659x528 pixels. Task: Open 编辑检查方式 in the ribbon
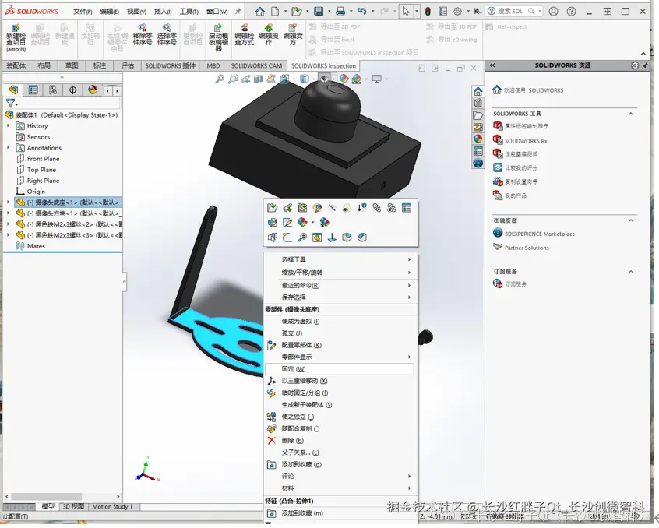pos(244,35)
